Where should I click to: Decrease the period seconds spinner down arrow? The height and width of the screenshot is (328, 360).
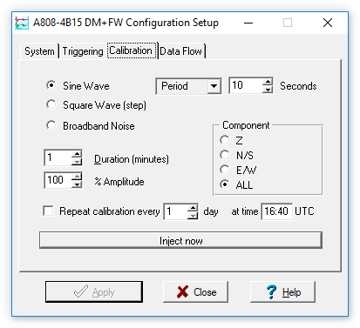point(268,90)
